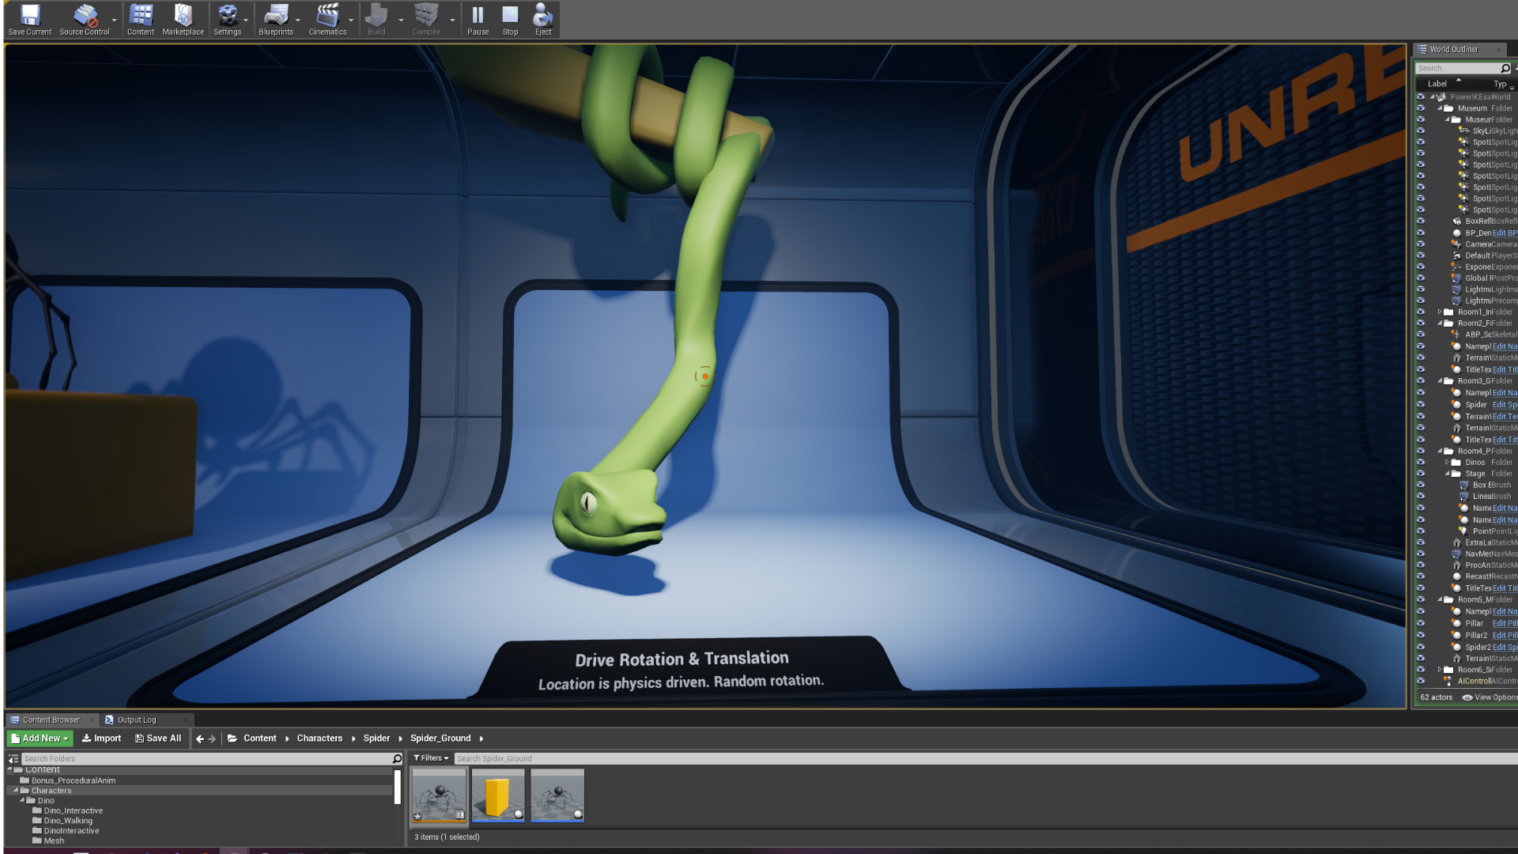
Task: Open the Marketplace from toolbar
Action: coord(183,19)
